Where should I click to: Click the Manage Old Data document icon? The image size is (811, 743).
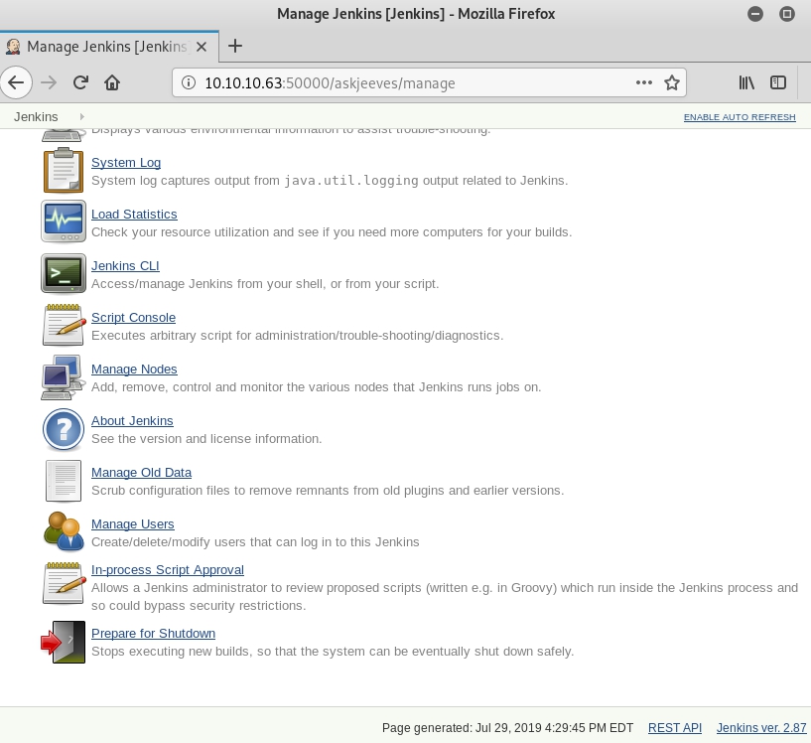tap(64, 481)
